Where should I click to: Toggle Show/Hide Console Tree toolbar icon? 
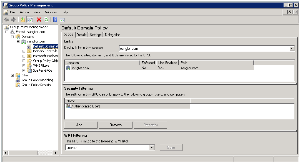click(29, 20)
